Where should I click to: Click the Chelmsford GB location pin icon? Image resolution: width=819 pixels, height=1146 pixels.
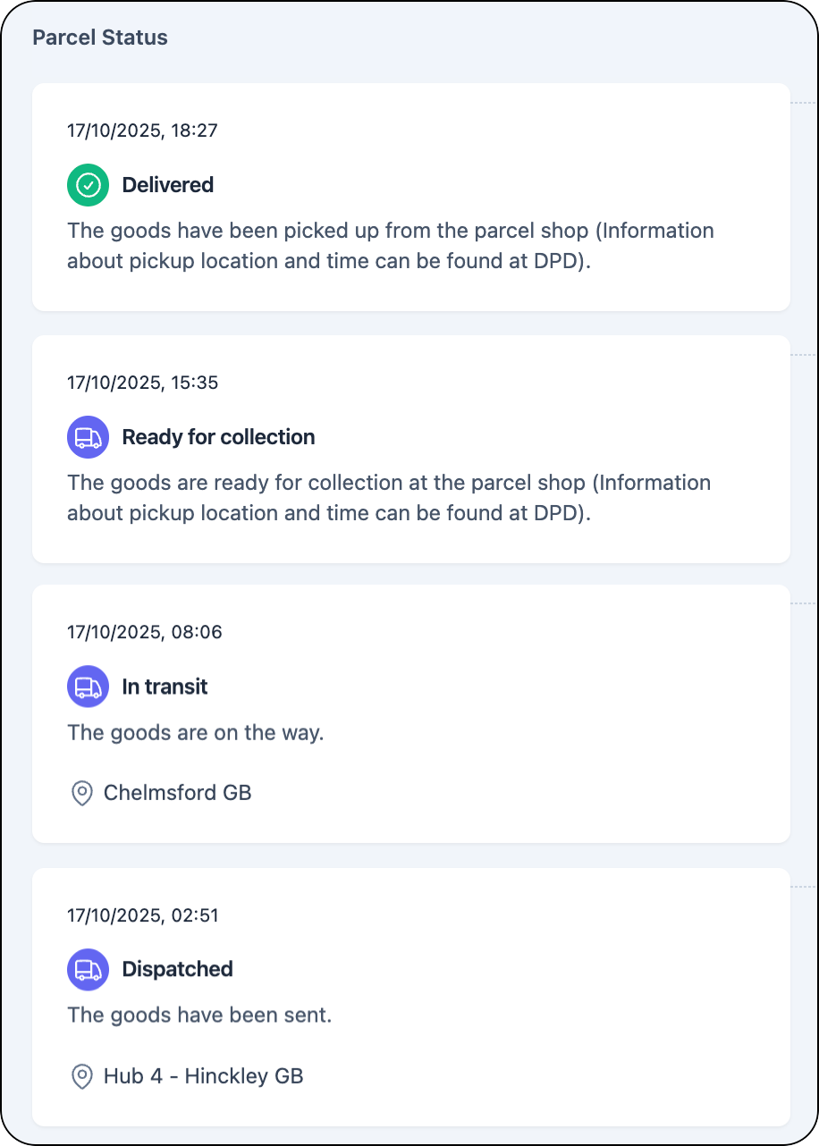tap(82, 793)
